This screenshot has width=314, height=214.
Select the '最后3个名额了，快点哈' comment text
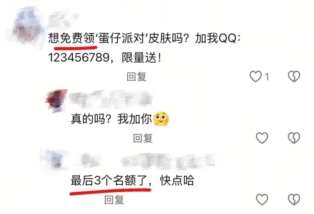click(x=132, y=181)
